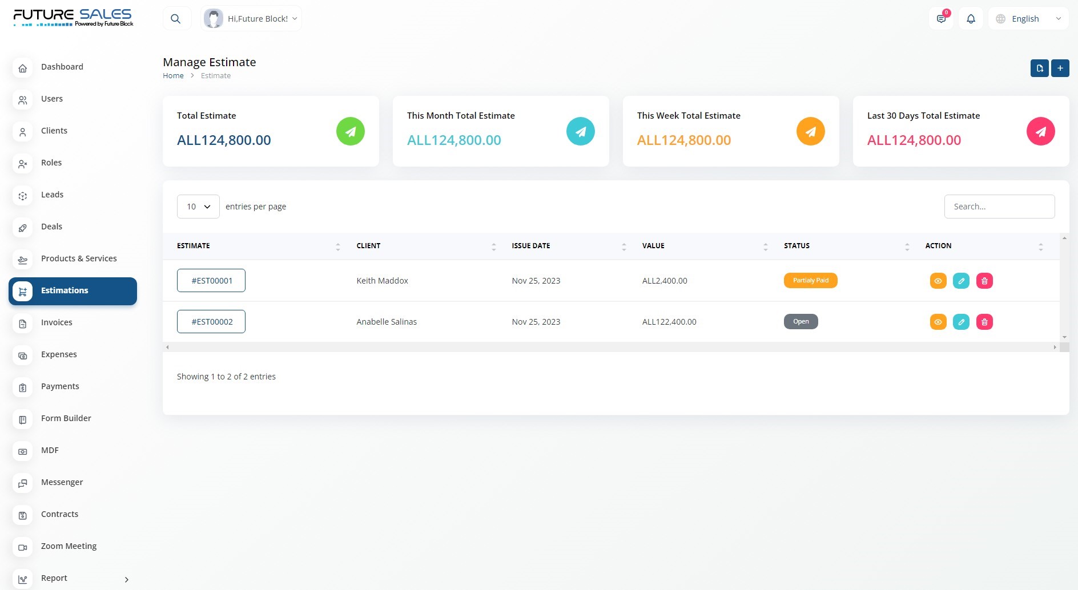
Task: Open the Hi, Future Block! user menu
Action: click(251, 19)
